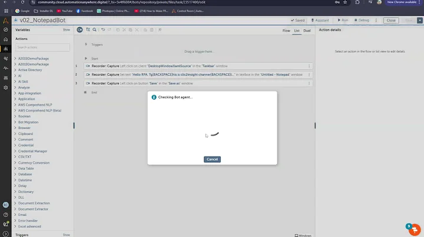Cancel the Checking Bot agent dialog
424x237 pixels.
tap(212, 159)
